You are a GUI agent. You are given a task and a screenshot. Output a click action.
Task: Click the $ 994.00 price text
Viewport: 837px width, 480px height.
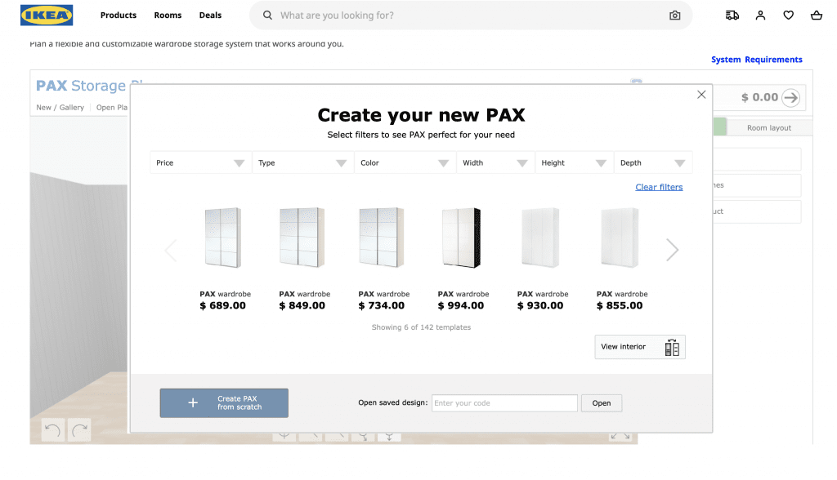coord(461,305)
